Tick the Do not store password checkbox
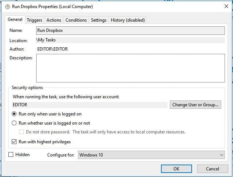 click(x=22, y=132)
